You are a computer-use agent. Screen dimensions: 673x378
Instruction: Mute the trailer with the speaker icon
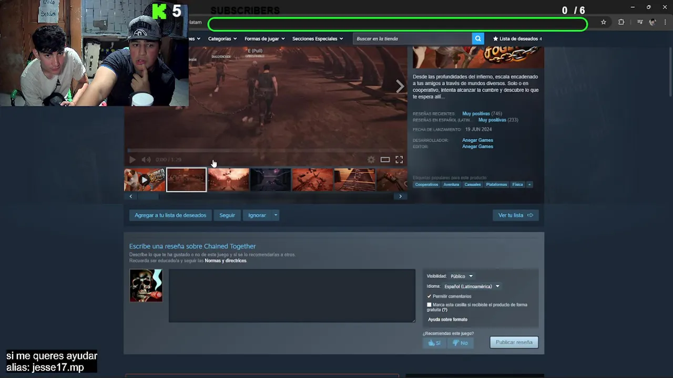pos(146,160)
